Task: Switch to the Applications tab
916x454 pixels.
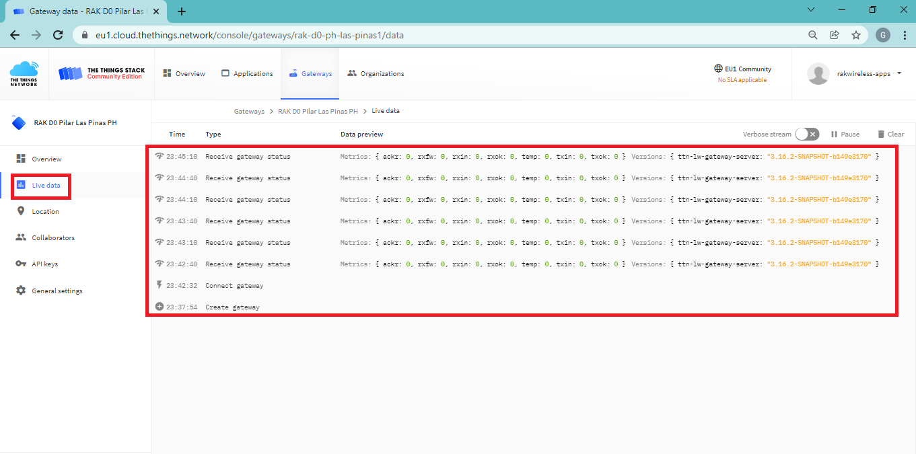Action: click(247, 74)
